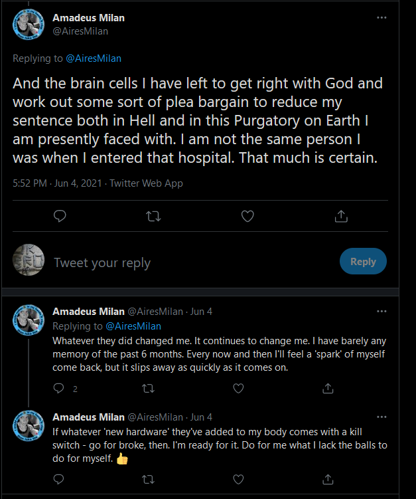
Task: Retweet the 'Whatever they did changed me' tweet
Action: (148, 388)
